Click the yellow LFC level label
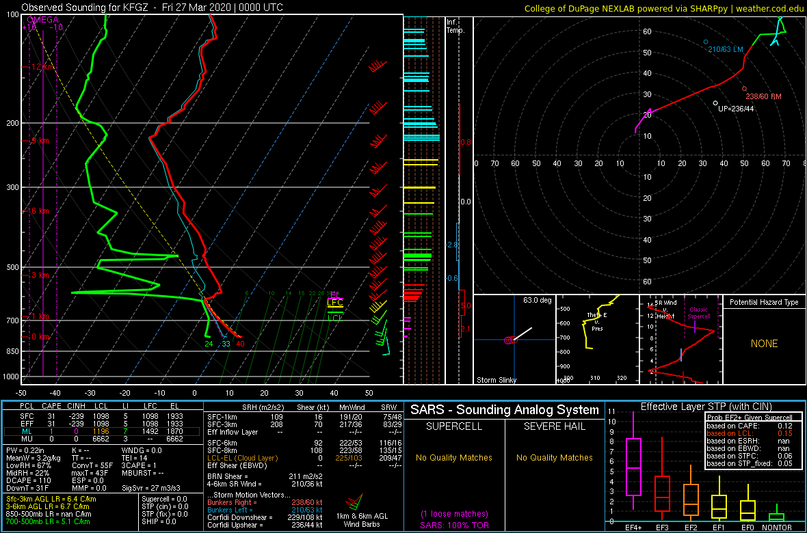 click(x=335, y=303)
